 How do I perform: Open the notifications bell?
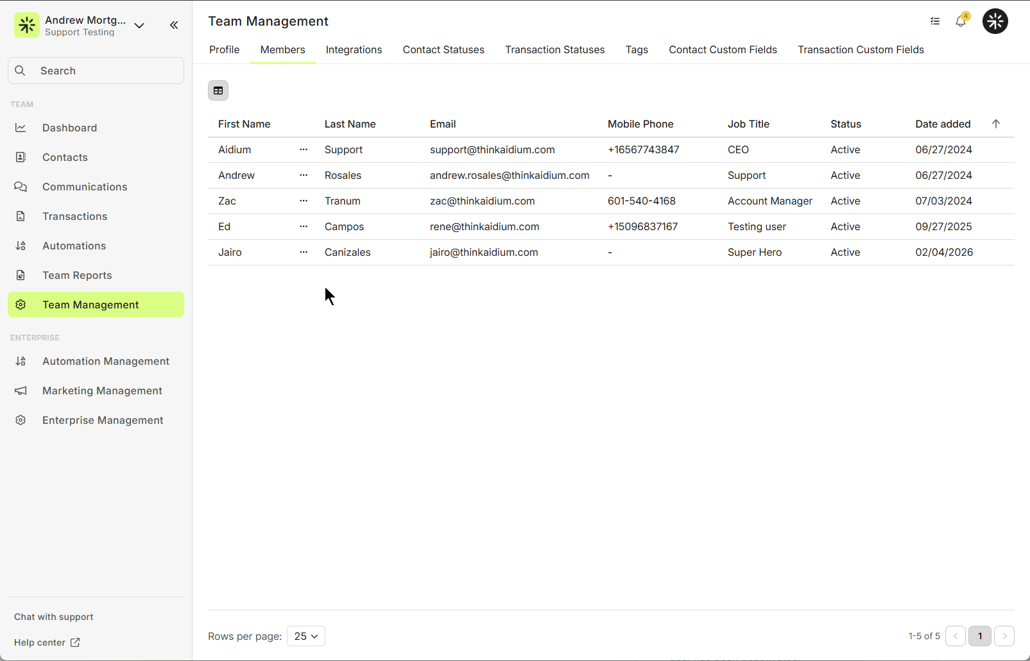[x=961, y=21]
